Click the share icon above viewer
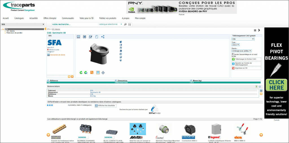The image size is (289, 143). [103, 37]
